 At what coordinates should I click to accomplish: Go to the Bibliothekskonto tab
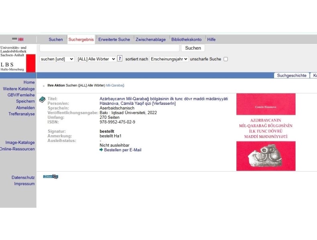(x=186, y=40)
